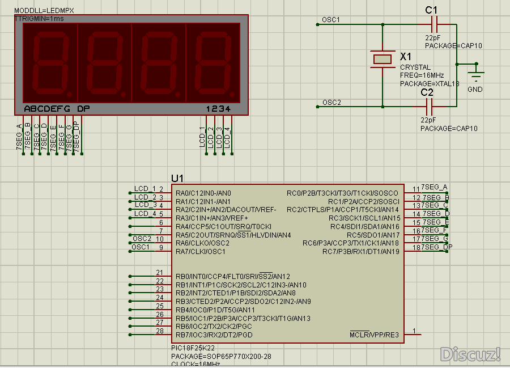Screen dimensions: 510x368
Task: Select the GND ground terminal symbol
Action: tap(476, 73)
